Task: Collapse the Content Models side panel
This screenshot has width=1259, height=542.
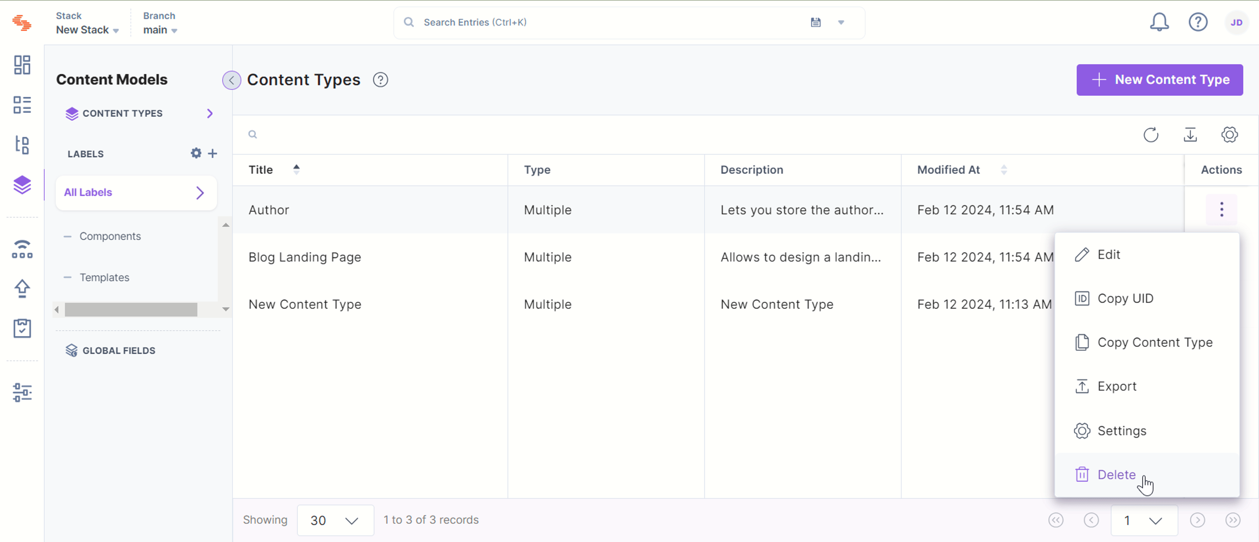Action: click(231, 80)
